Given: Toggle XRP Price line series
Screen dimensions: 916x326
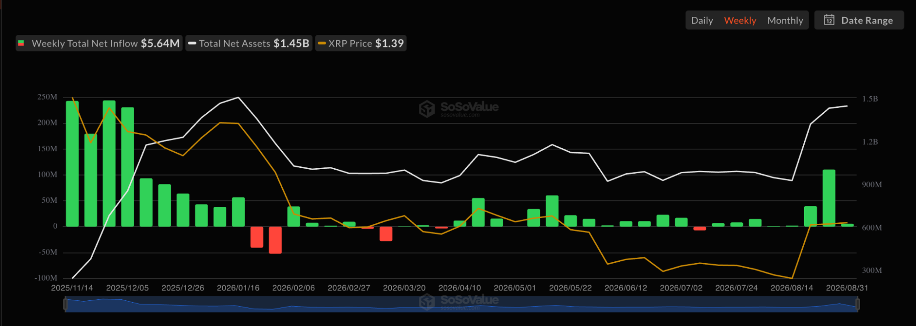Looking at the screenshot, I should [361, 44].
